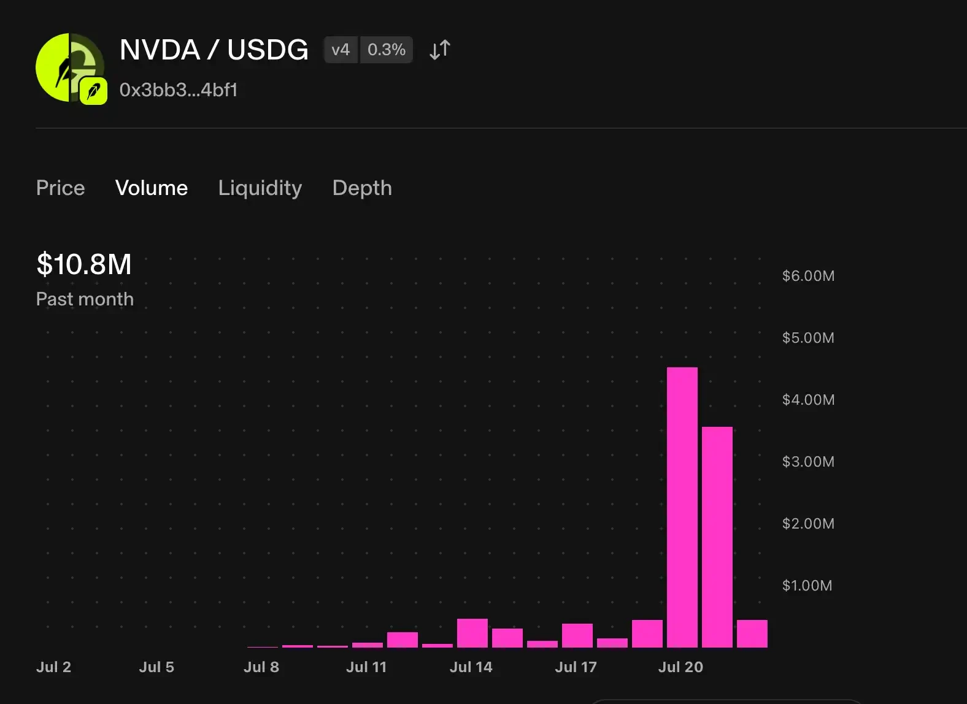This screenshot has width=967, height=704.
Task: Click the Jul 11 date label
Action: tap(366, 667)
